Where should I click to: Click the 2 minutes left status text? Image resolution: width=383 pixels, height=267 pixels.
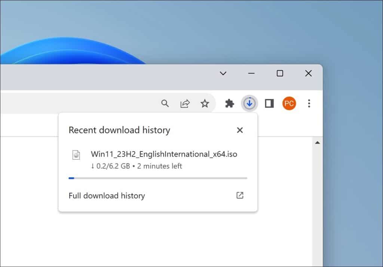(160, 166)
